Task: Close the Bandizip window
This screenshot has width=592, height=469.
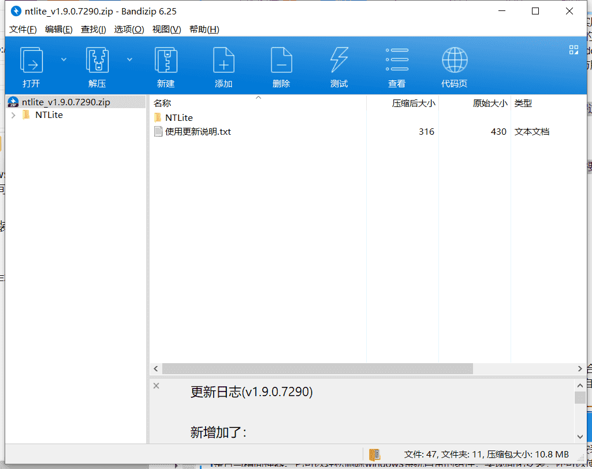Action: click(569, 11)
